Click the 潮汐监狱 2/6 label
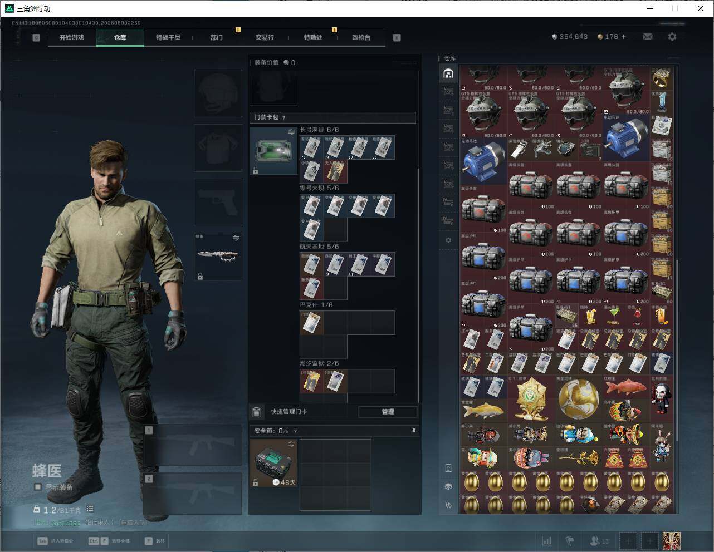 coord(319,363)
